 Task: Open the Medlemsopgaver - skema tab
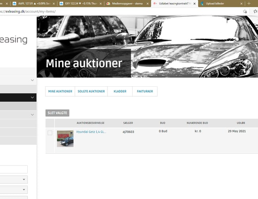click(127, 4)
